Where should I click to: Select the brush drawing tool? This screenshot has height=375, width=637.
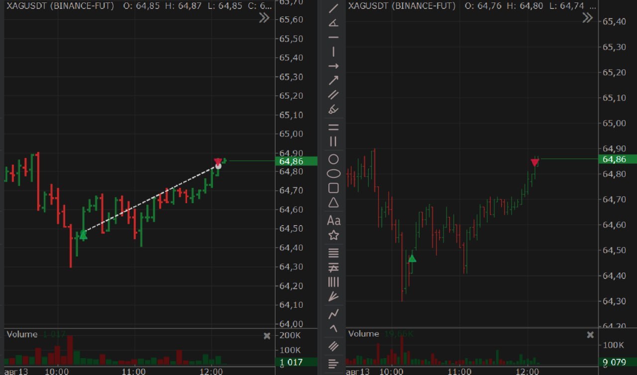pyautogui.click(x=333, y=109)
